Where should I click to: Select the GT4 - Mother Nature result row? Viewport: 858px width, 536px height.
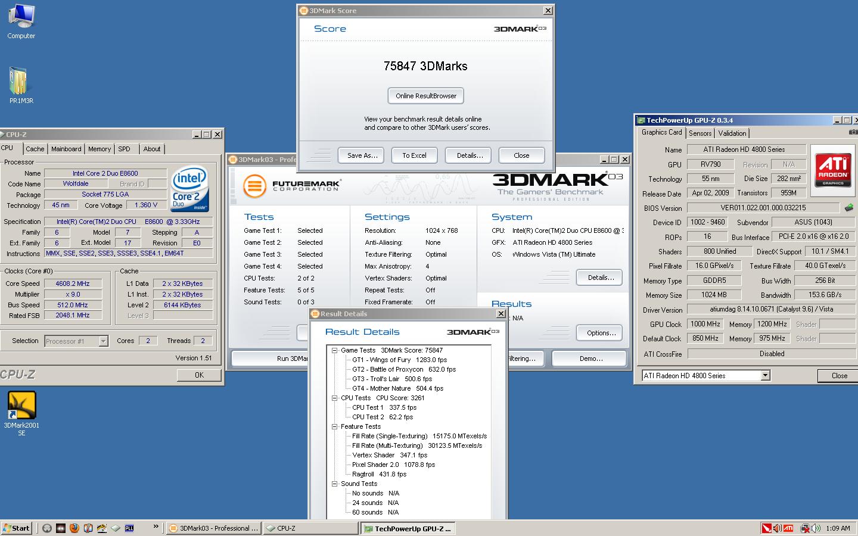click(397, 388)
